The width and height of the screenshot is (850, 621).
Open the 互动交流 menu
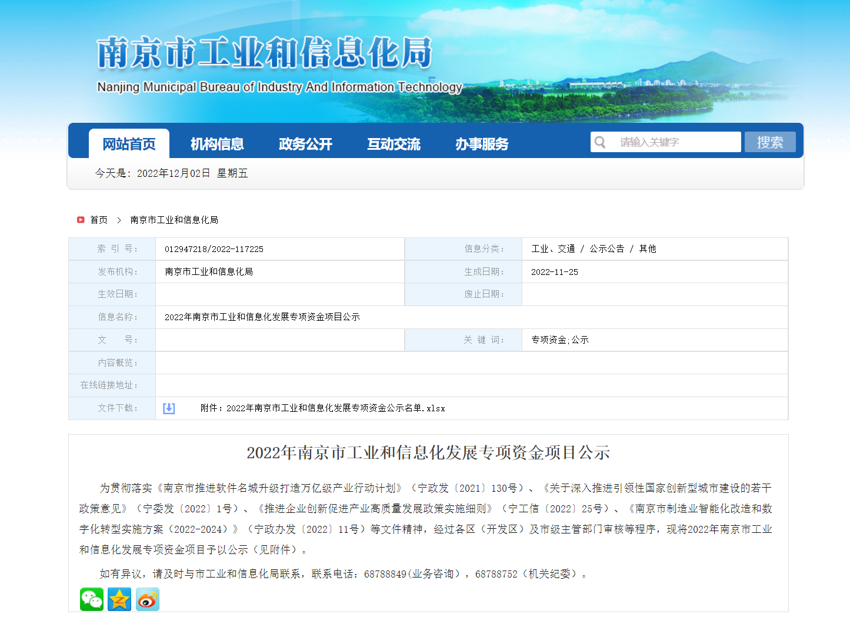[x=394, y=144]
